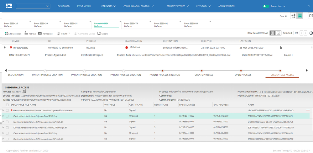Open the Event Viewer menu item
The height and width of the screenshot is (153, 313).
point(83,6)
